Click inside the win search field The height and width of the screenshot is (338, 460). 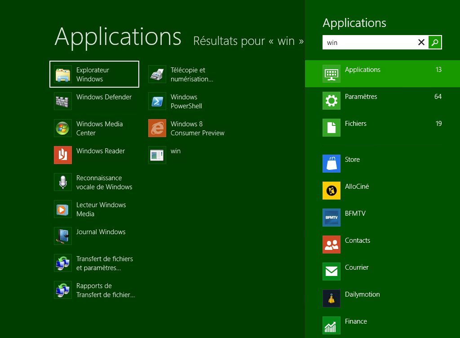368,42
